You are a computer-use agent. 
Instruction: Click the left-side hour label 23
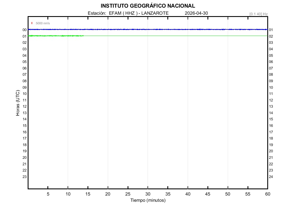(25, 177)
